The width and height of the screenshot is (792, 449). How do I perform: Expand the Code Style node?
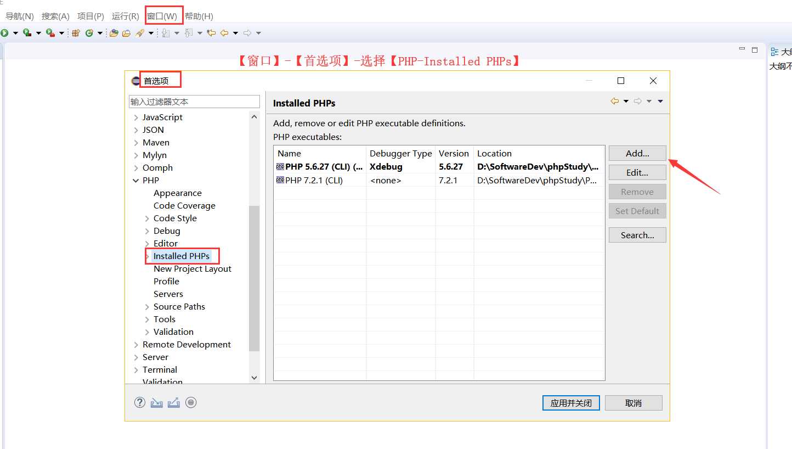click(x=147, y=218)
